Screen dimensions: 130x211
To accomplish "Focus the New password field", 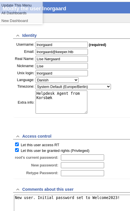I will click(82, 165).
